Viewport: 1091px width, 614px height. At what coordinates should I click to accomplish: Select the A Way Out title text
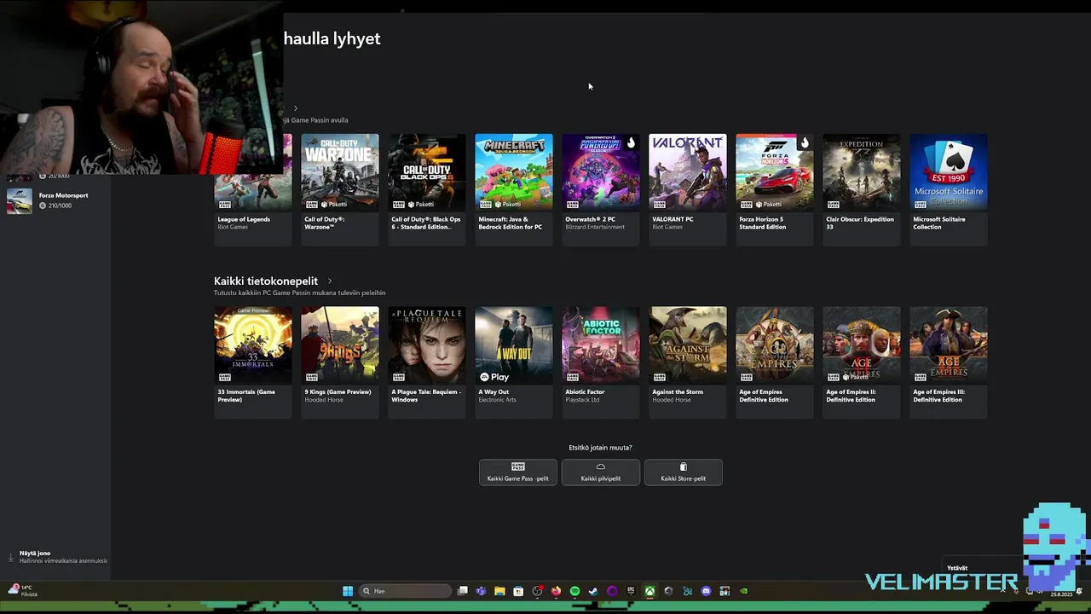494,392
